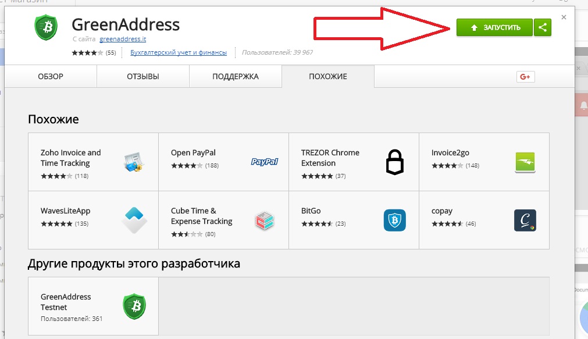
Task: Open Cube Time & Expense Tracking title
Action: tap(202, 216)
